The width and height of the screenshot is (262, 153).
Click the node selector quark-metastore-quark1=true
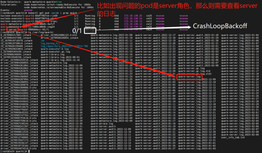43,2
